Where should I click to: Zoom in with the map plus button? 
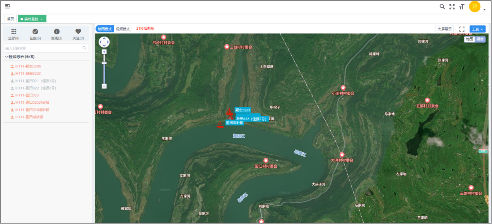(x=104, y=52)
